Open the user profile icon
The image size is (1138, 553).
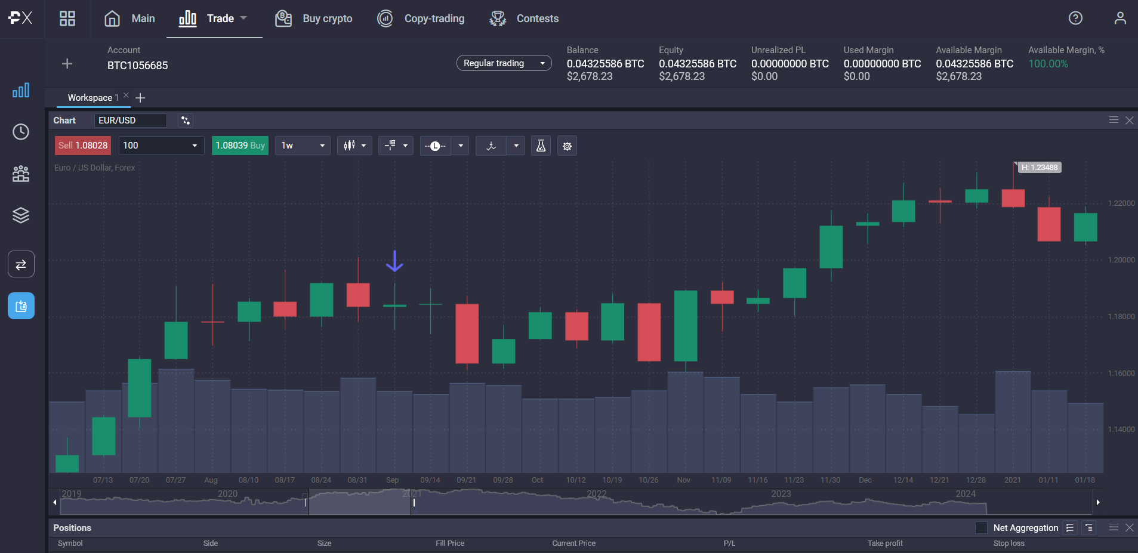coord(1120,18)
